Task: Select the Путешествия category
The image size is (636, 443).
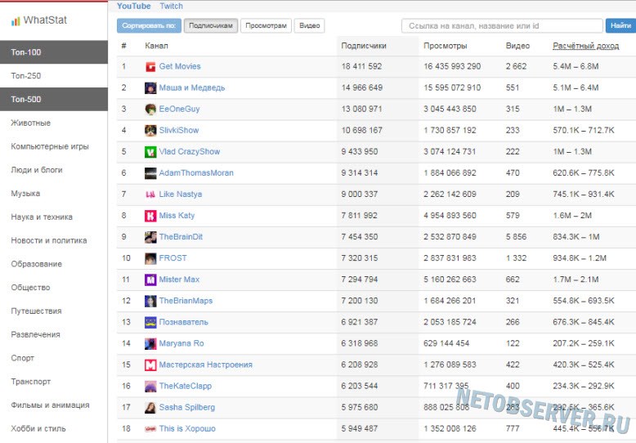Action: (36, 311)
